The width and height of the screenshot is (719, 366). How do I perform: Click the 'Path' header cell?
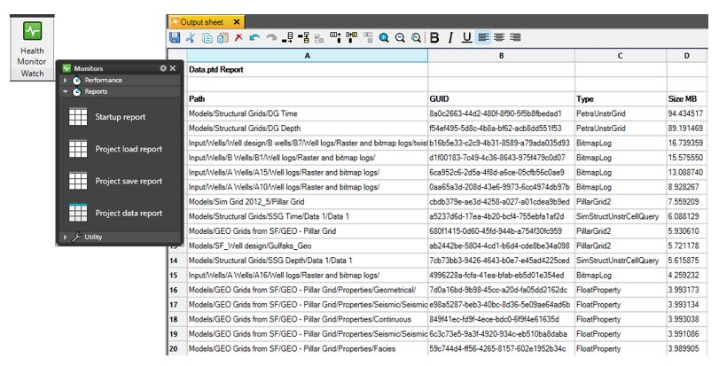coord(308,99)
